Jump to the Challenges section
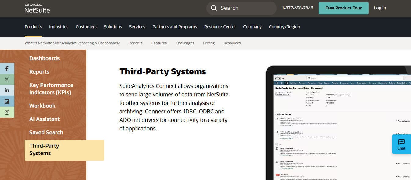This screenshot has width=411, height=180. 185,43
